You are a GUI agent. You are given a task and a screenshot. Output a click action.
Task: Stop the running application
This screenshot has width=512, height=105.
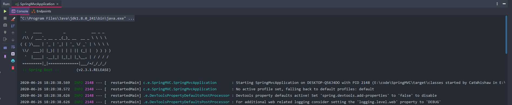(5, 18)
